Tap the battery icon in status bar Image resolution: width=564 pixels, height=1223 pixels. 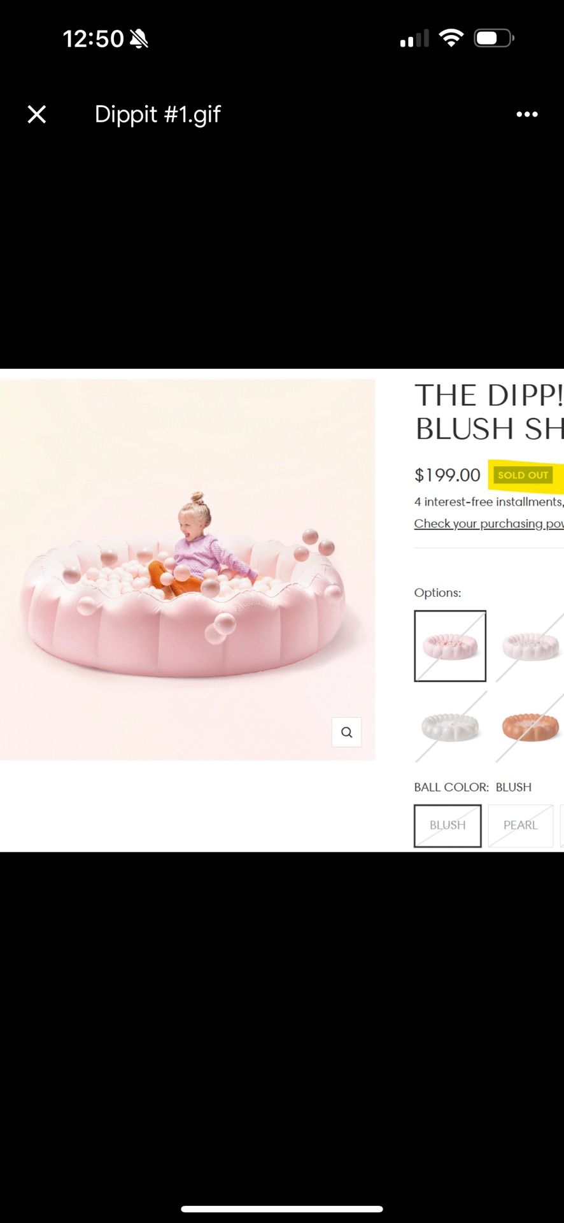pyautogui.click(x=494, y=38)
